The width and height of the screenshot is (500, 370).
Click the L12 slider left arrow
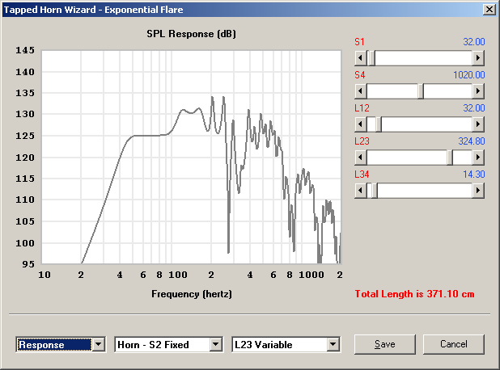click(361, 124)
